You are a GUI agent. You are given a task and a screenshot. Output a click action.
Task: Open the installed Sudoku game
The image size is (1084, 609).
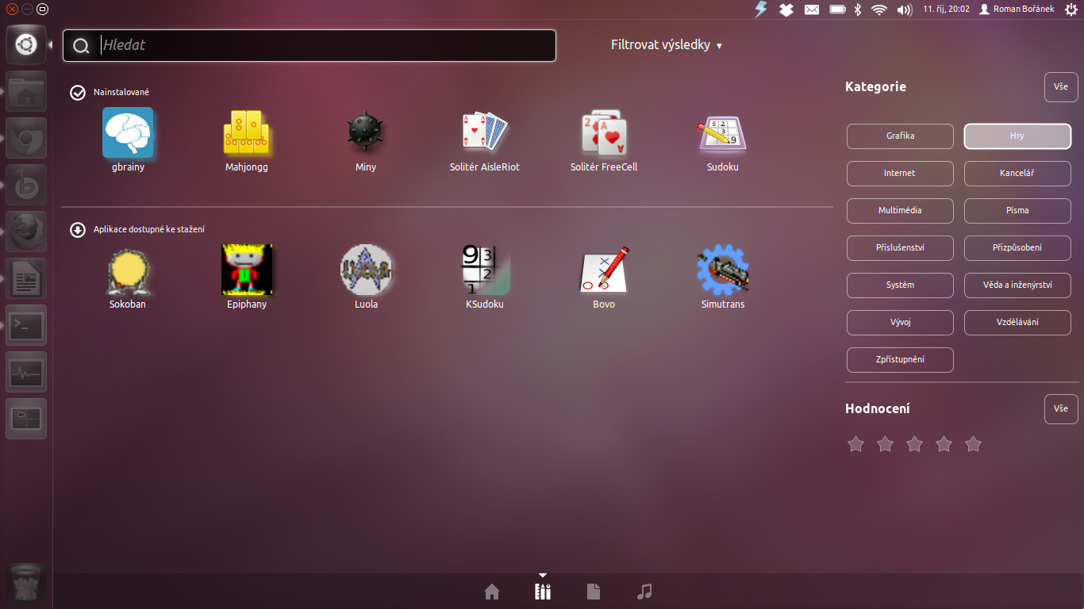(x=722, y=133)
